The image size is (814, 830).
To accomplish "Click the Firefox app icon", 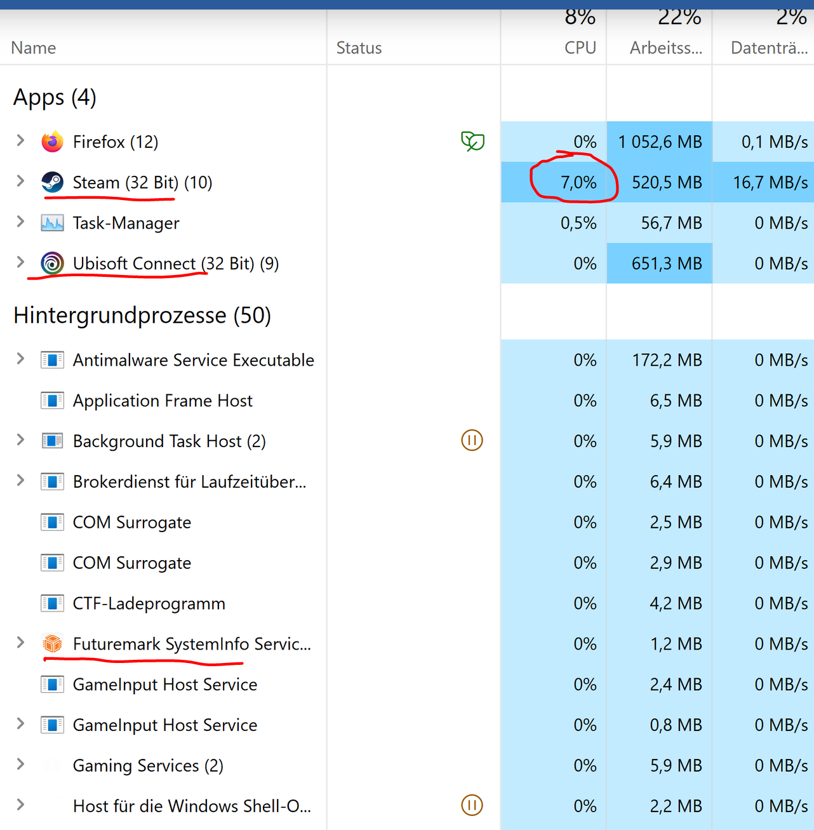I will (52, 142).
